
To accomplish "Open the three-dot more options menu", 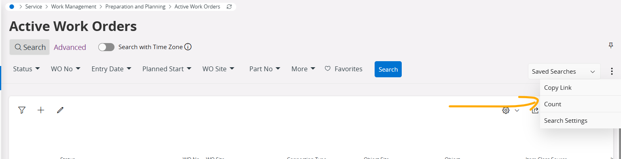I will [612, 71].
